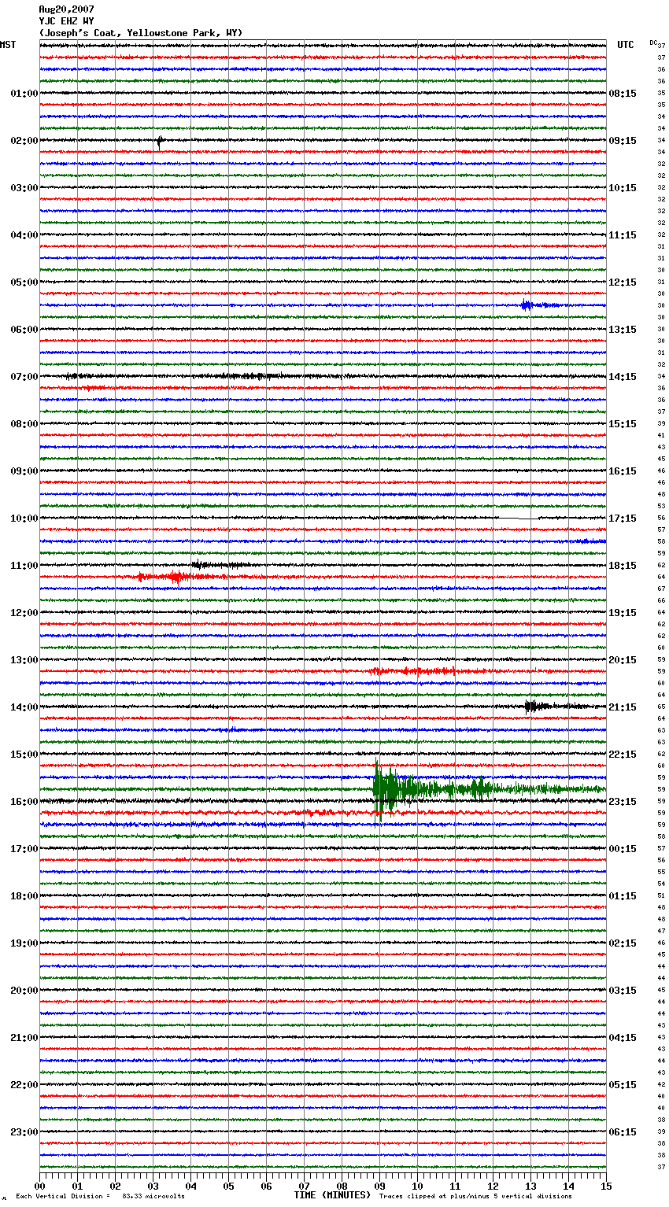Click the TIME (MINUTES) axis label

[331, 1195]
